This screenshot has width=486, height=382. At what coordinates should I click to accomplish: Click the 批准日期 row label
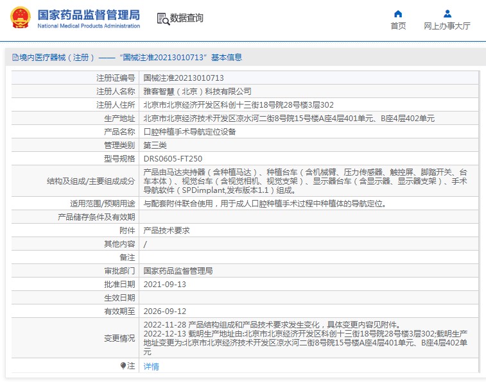tap(119, 285)
